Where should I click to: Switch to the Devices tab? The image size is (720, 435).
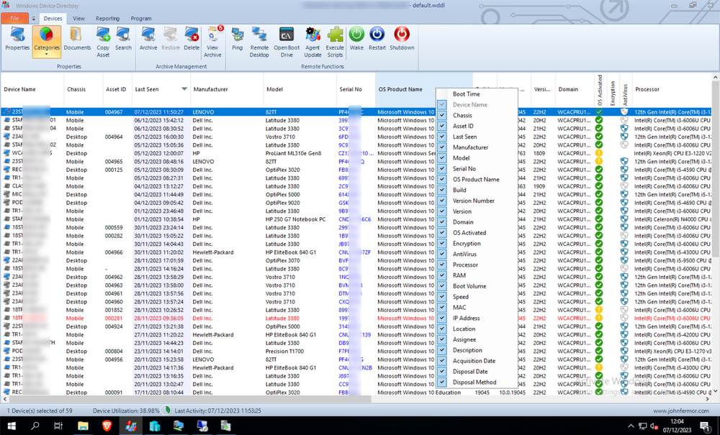coord(53,19)
